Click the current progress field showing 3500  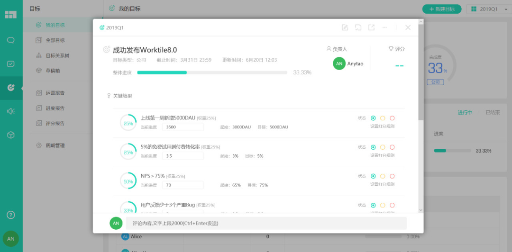(x=183, y=127)
